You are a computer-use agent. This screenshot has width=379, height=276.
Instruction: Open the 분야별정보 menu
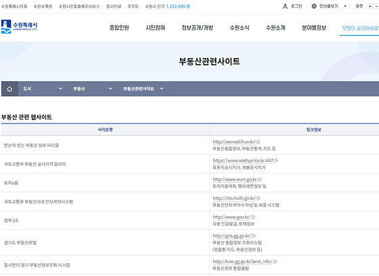point(314,28)
